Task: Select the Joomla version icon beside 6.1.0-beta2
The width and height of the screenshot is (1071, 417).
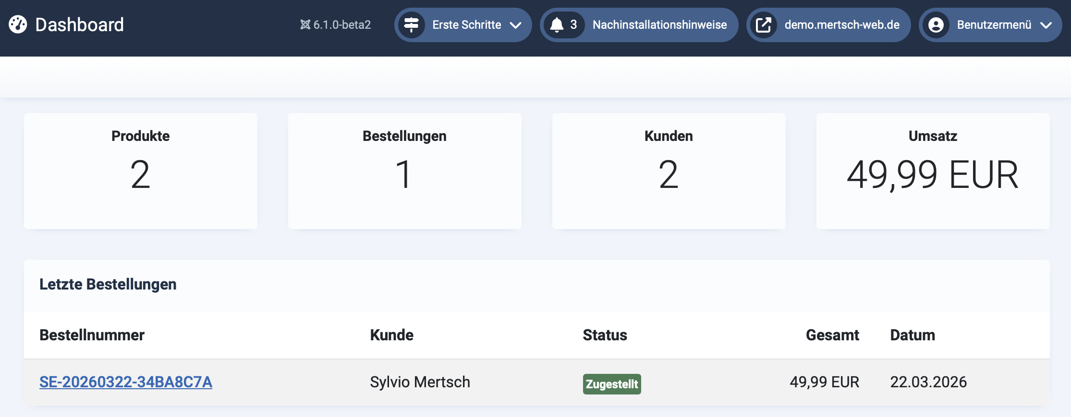Action: tap(305, 25)
